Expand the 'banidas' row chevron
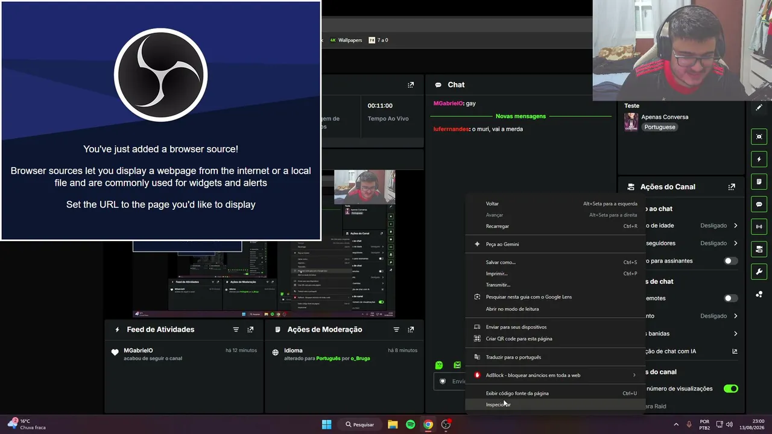772x434 pixels. pyautogui.click(x=735, y=334)
